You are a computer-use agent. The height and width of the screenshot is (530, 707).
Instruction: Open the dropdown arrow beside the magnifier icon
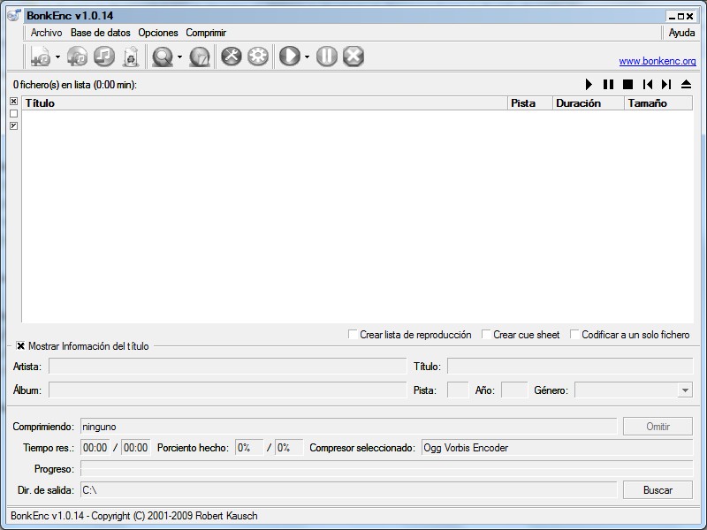pyautogui.click(x=180, y=57)
